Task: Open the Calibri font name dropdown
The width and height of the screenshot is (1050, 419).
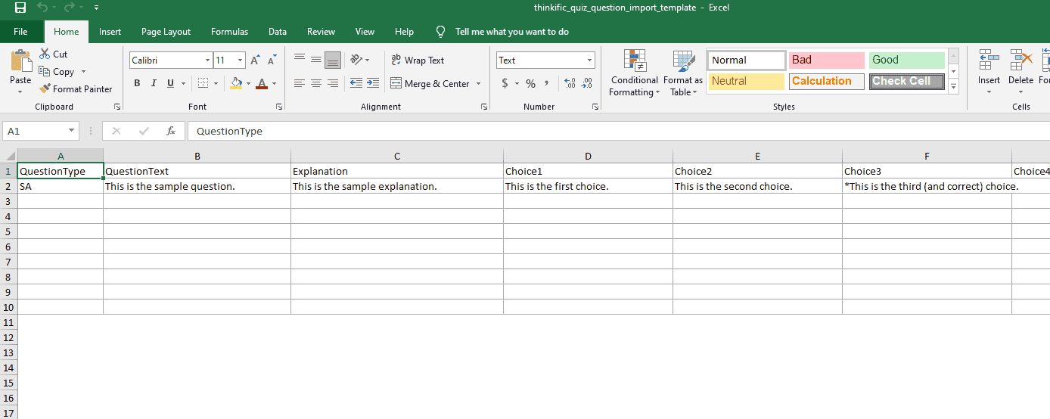Action: (207, 61)
